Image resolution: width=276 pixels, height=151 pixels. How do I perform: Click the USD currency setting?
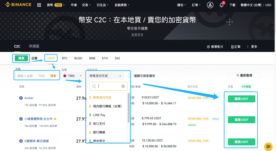[x=268, y=5]
